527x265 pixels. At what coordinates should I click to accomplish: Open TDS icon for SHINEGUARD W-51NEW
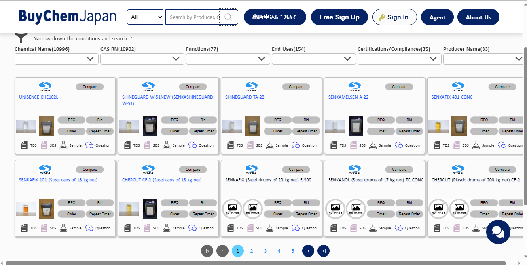(x=128, y=145)
